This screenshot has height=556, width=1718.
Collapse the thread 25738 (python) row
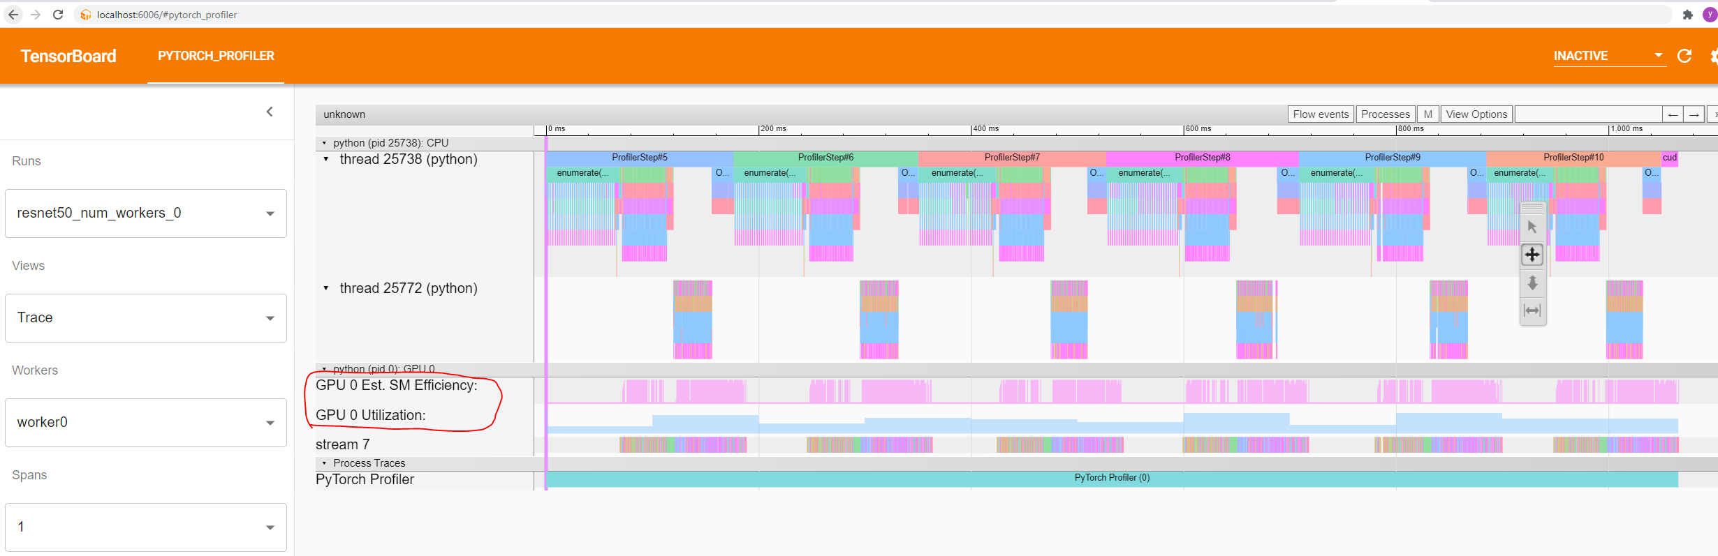(x=326, y=159)
